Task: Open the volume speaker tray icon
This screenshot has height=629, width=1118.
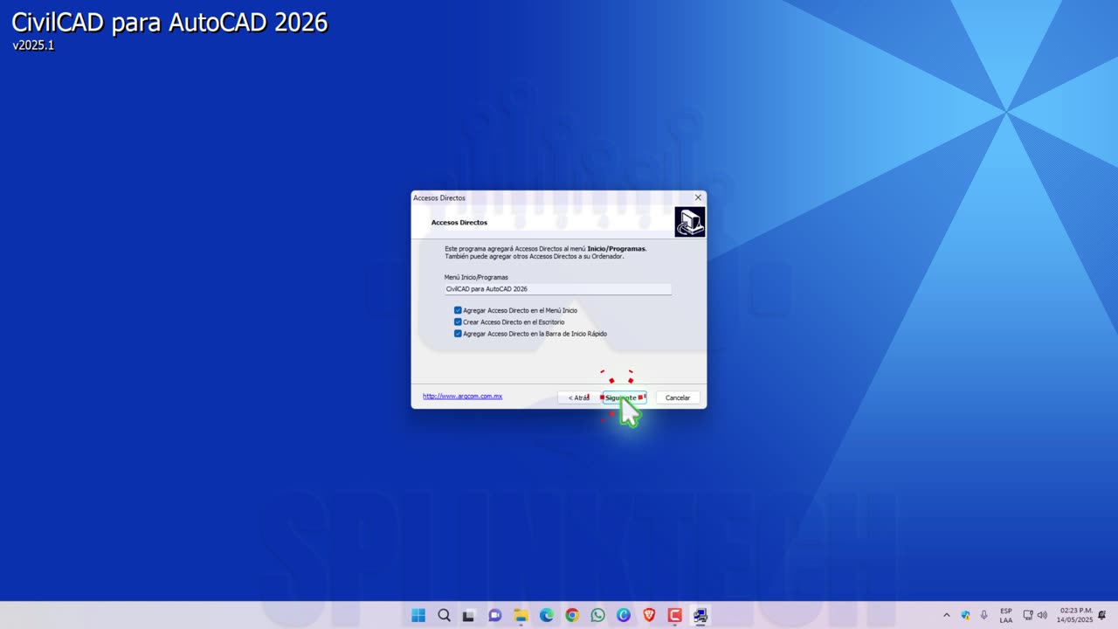Action: pyautogui.click(x=1042, y=615)
